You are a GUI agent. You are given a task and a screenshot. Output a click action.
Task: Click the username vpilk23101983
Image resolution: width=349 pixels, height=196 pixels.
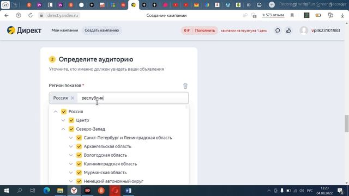click(326, 30)
